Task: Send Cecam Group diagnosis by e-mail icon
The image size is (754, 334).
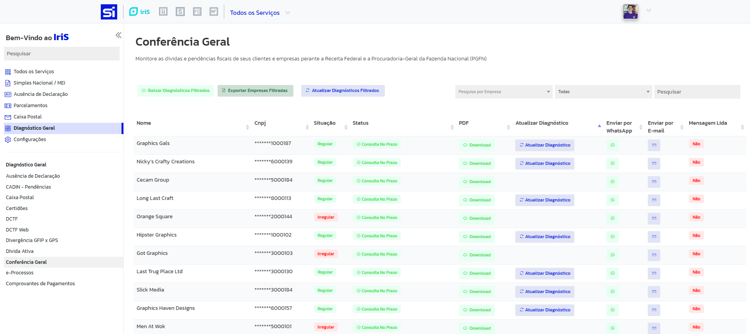Action: [654, 182]
